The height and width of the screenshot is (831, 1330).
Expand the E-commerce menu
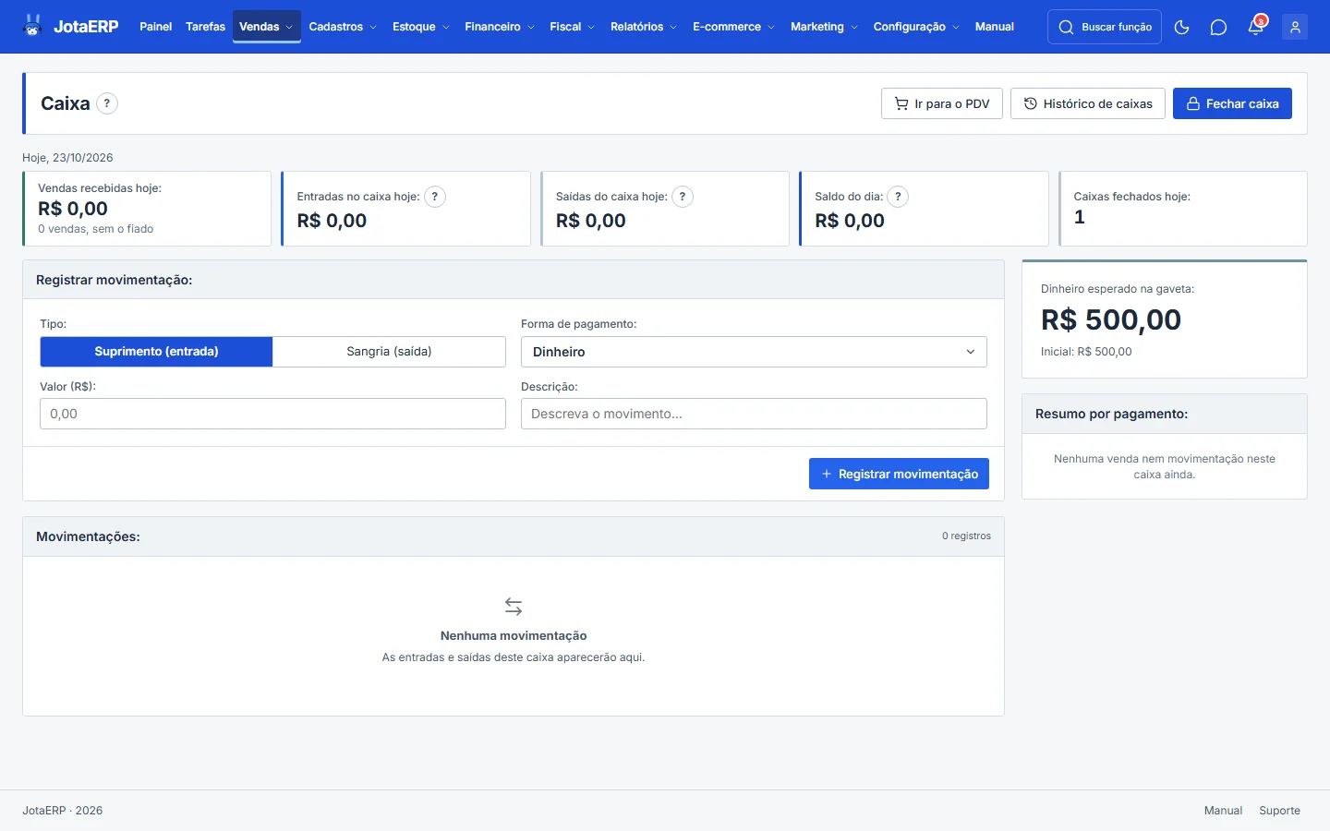point(733,27)
